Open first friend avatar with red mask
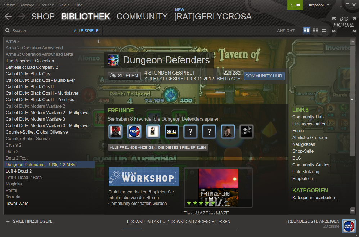The width and height of the screenshot is (359, 237). point(116,131)
